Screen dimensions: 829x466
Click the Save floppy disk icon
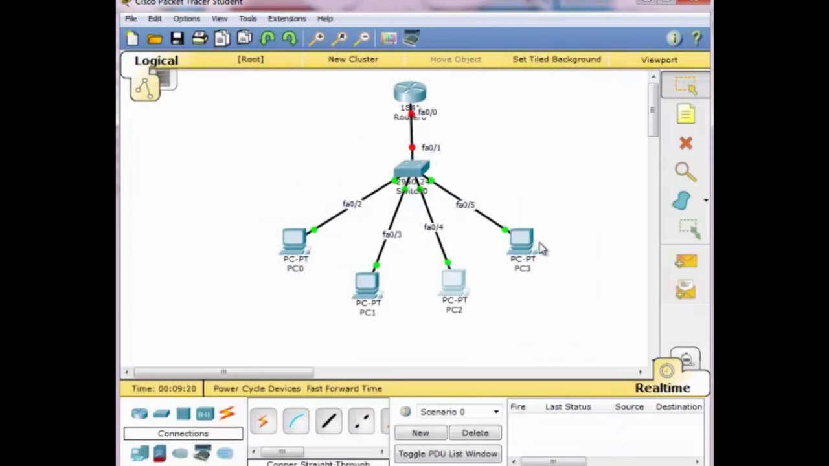(177, 39)
